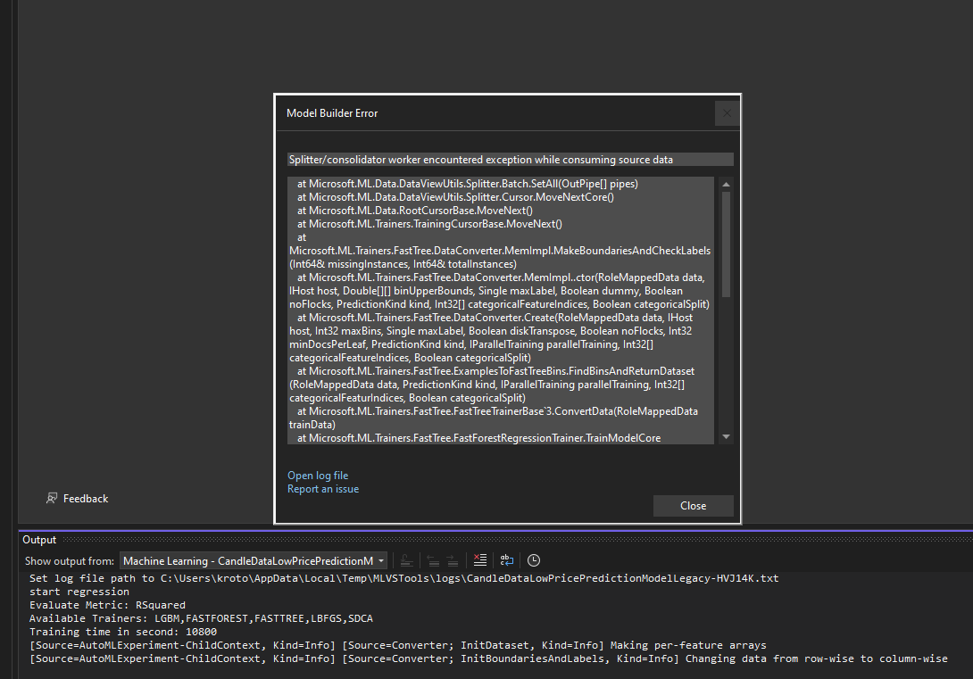Switch to the Output tab

pos(37,539)
